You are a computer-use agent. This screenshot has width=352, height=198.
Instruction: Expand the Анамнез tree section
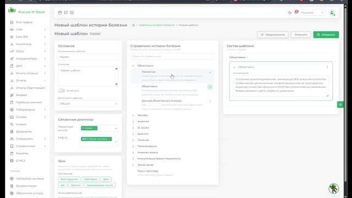(133, 122)
